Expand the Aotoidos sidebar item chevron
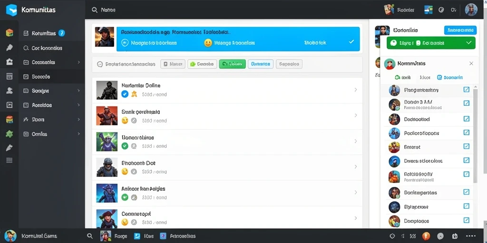The height and width of the screenshot is (243, 487). (x=78, y=105)
